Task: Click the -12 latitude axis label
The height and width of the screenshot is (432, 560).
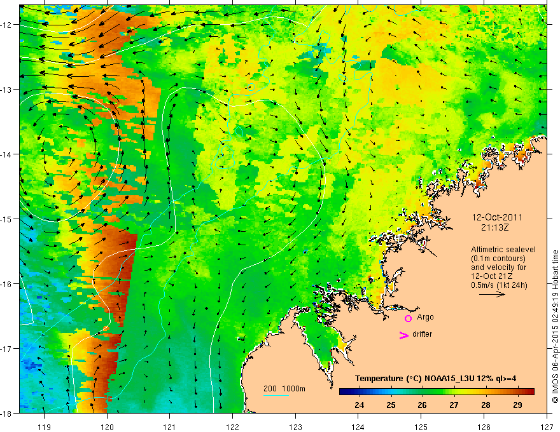Action: click(x=6, y=25)
